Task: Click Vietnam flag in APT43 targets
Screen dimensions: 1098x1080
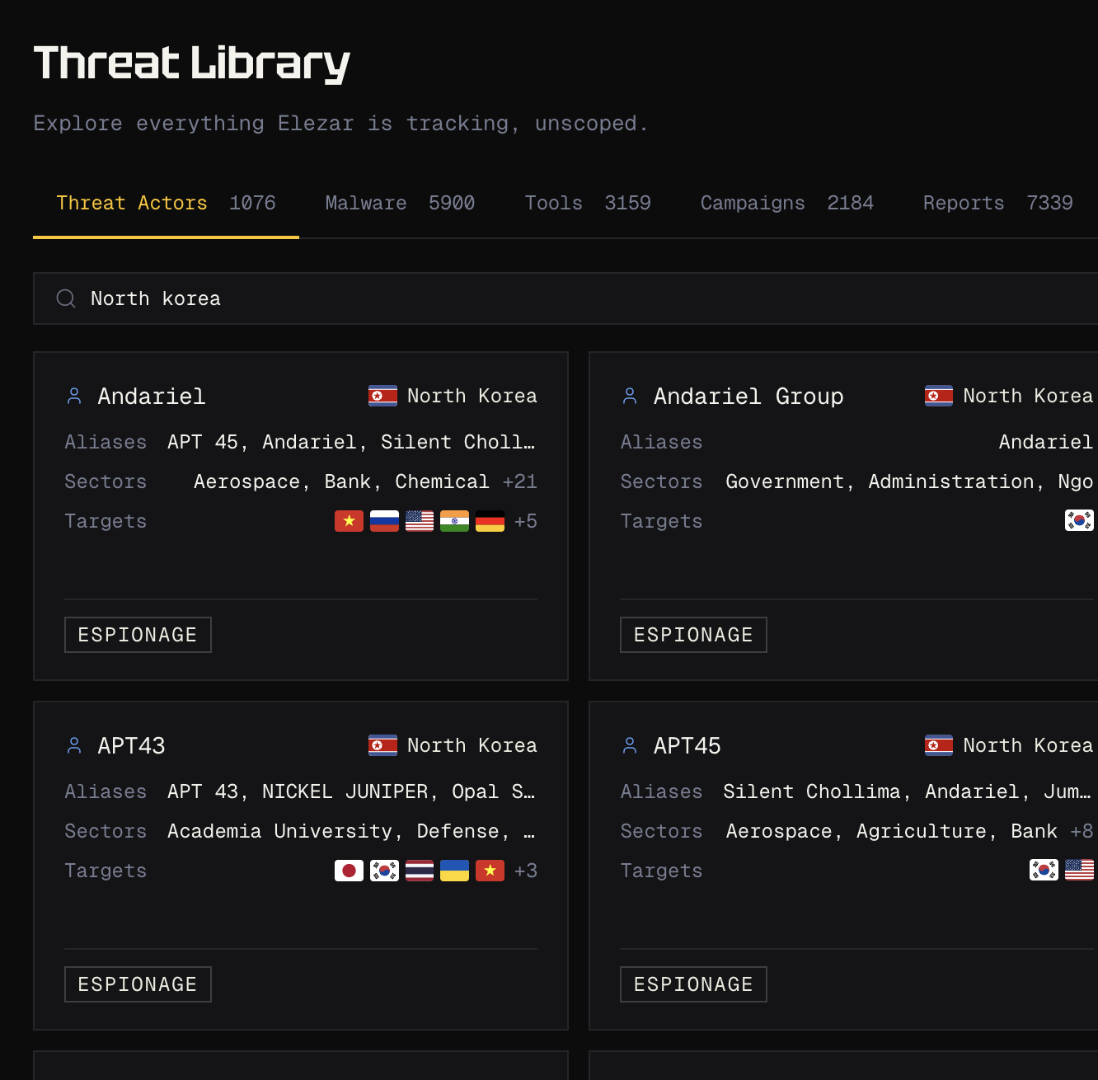Action: click(x=490, y=871)
